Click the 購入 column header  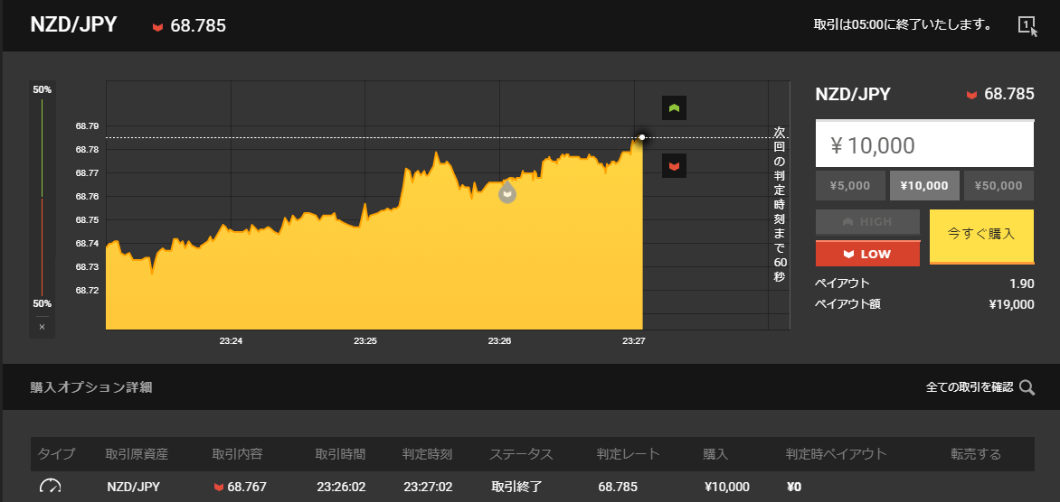[x=715, y=454]
